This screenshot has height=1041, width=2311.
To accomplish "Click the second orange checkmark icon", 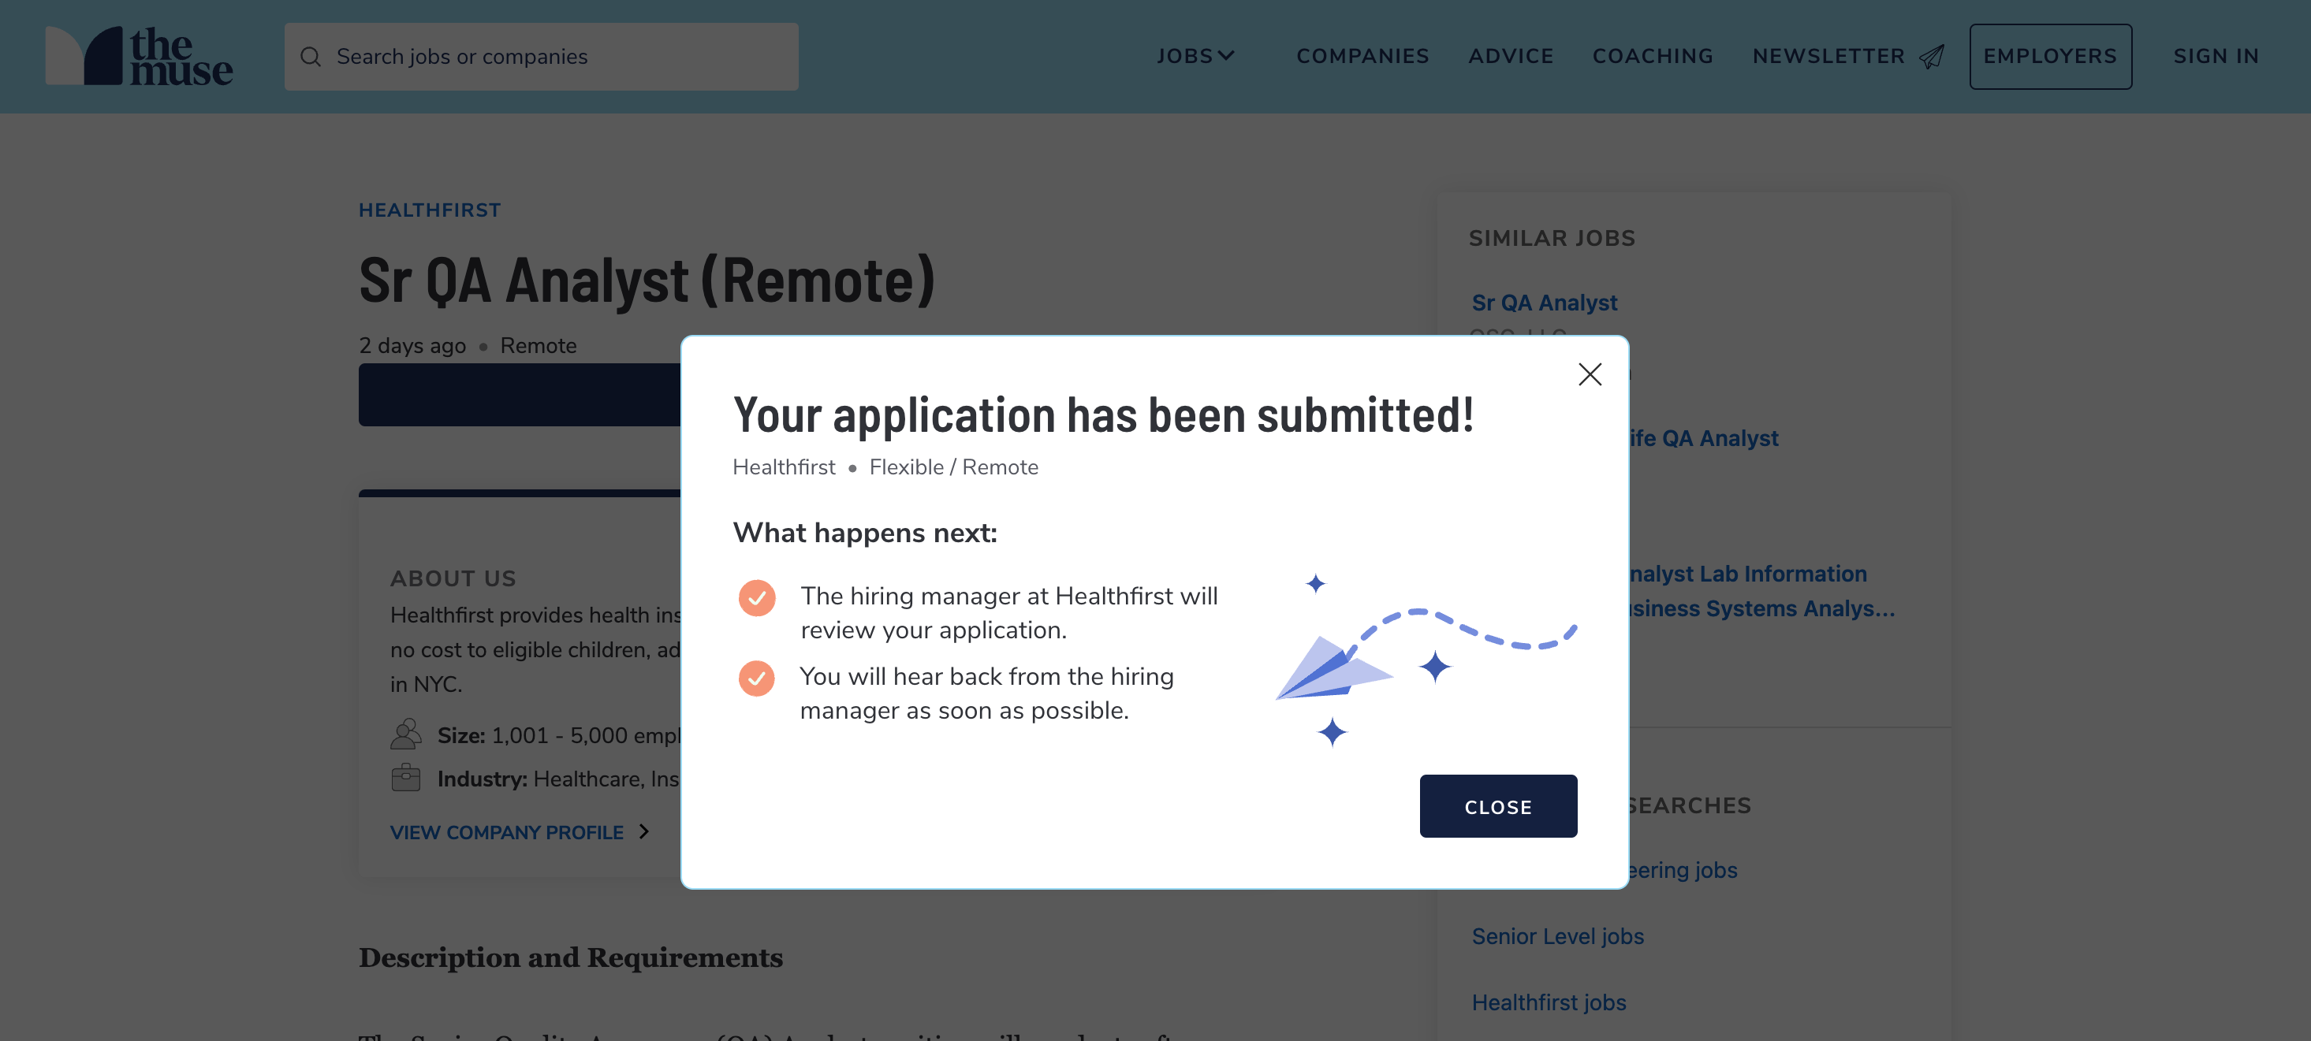I will [756, 678].
